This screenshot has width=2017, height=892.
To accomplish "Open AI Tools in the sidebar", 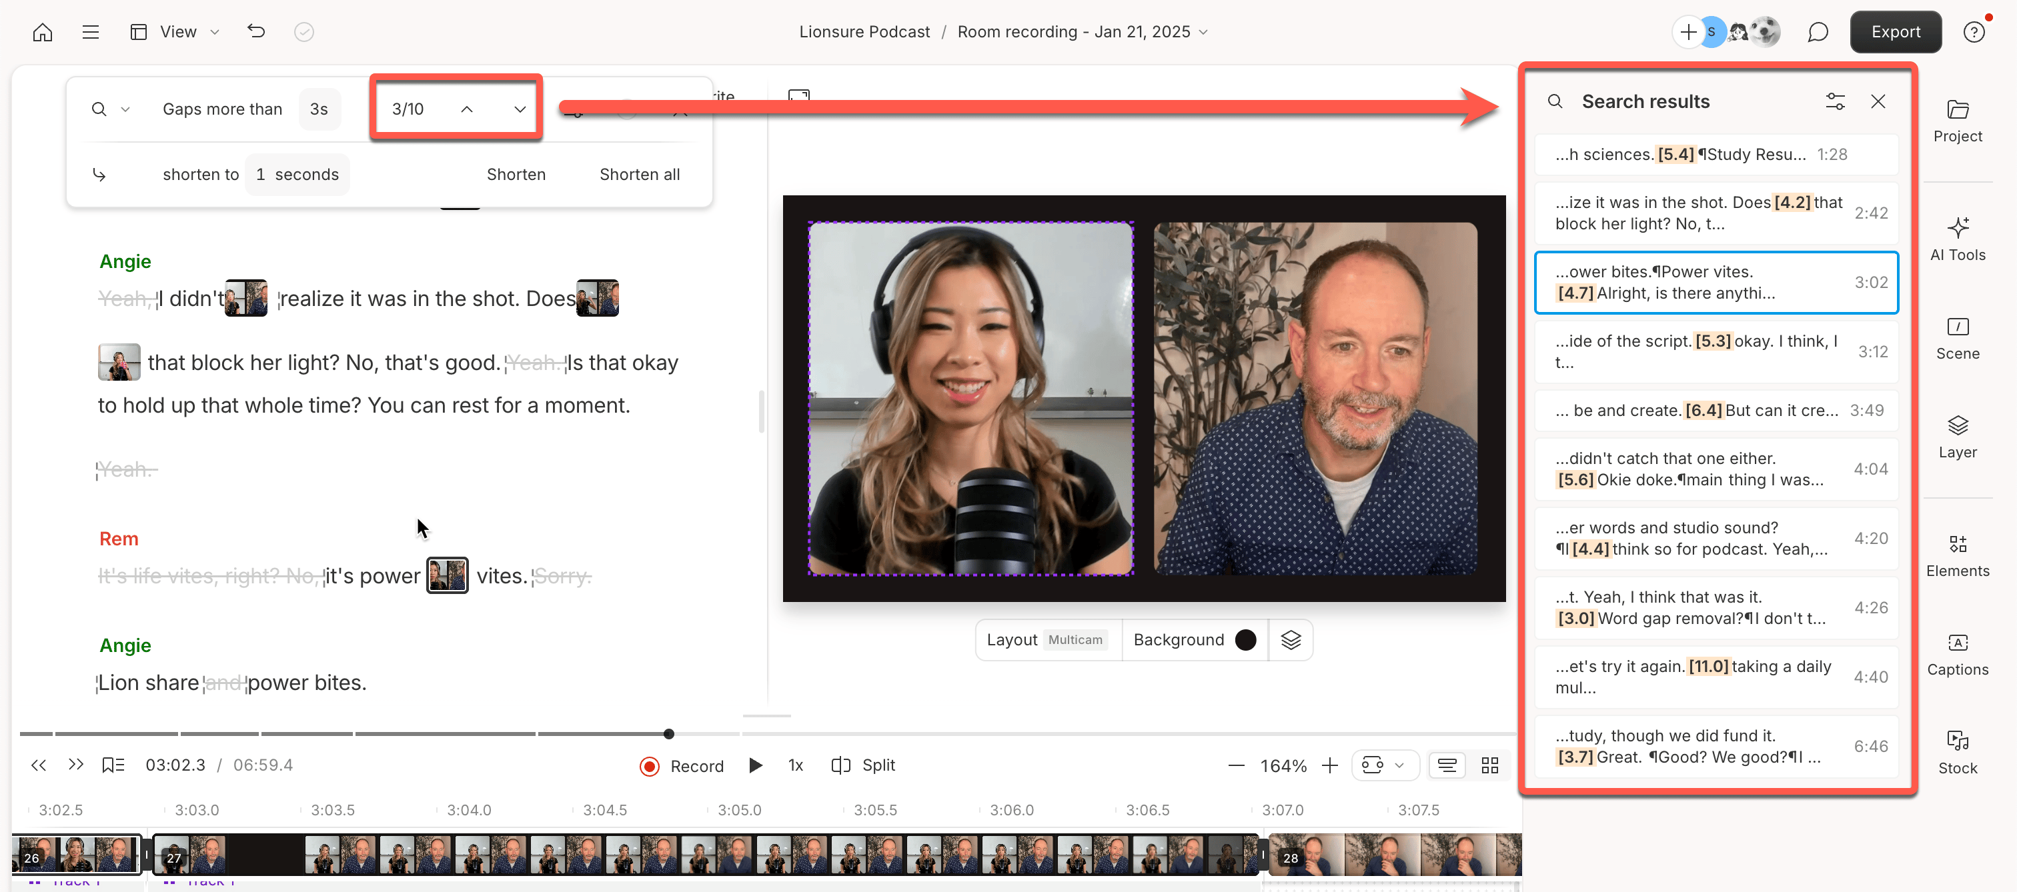I will [x=1957, y=240].
